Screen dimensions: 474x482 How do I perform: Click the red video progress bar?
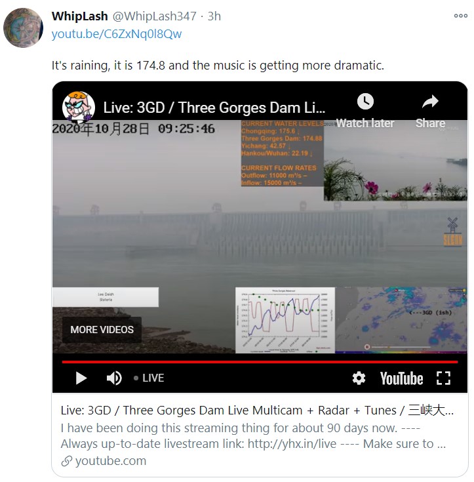[x=260, y=362]
